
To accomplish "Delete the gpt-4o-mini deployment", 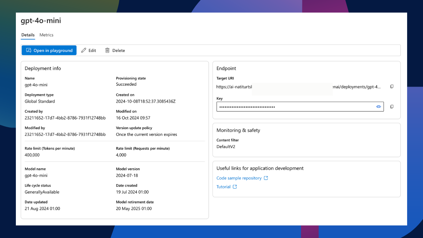I will click(x=115, y=50).
